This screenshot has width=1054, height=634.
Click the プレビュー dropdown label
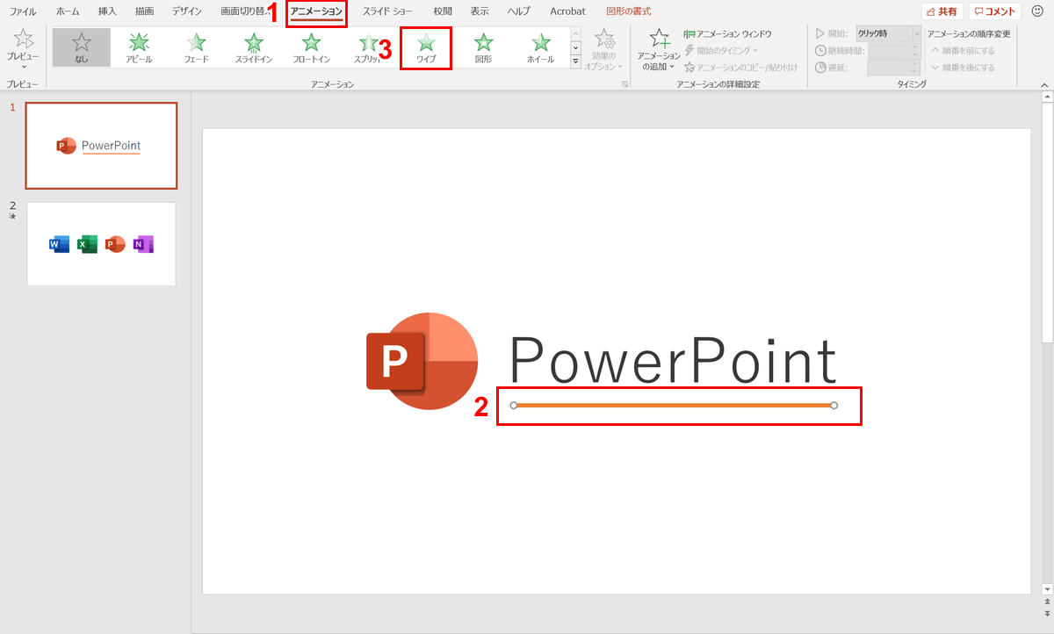coord(23,61)
